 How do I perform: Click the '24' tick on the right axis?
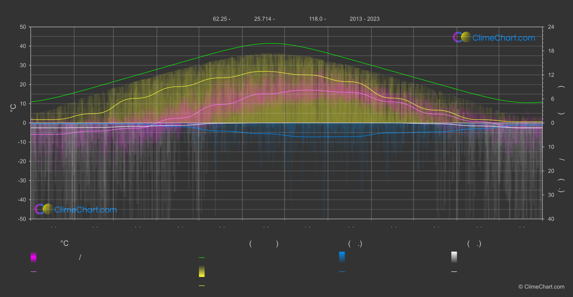[551, 27]
